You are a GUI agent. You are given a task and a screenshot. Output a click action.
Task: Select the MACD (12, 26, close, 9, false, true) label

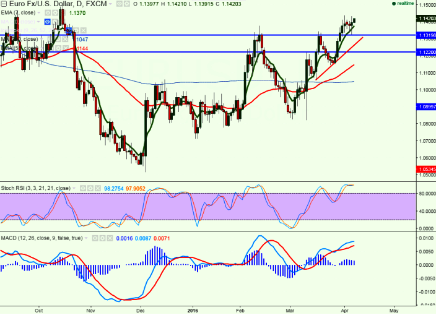pyautogui.click(x=41, y=238)
